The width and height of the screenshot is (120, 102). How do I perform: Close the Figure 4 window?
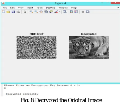(x=116, y=3)
